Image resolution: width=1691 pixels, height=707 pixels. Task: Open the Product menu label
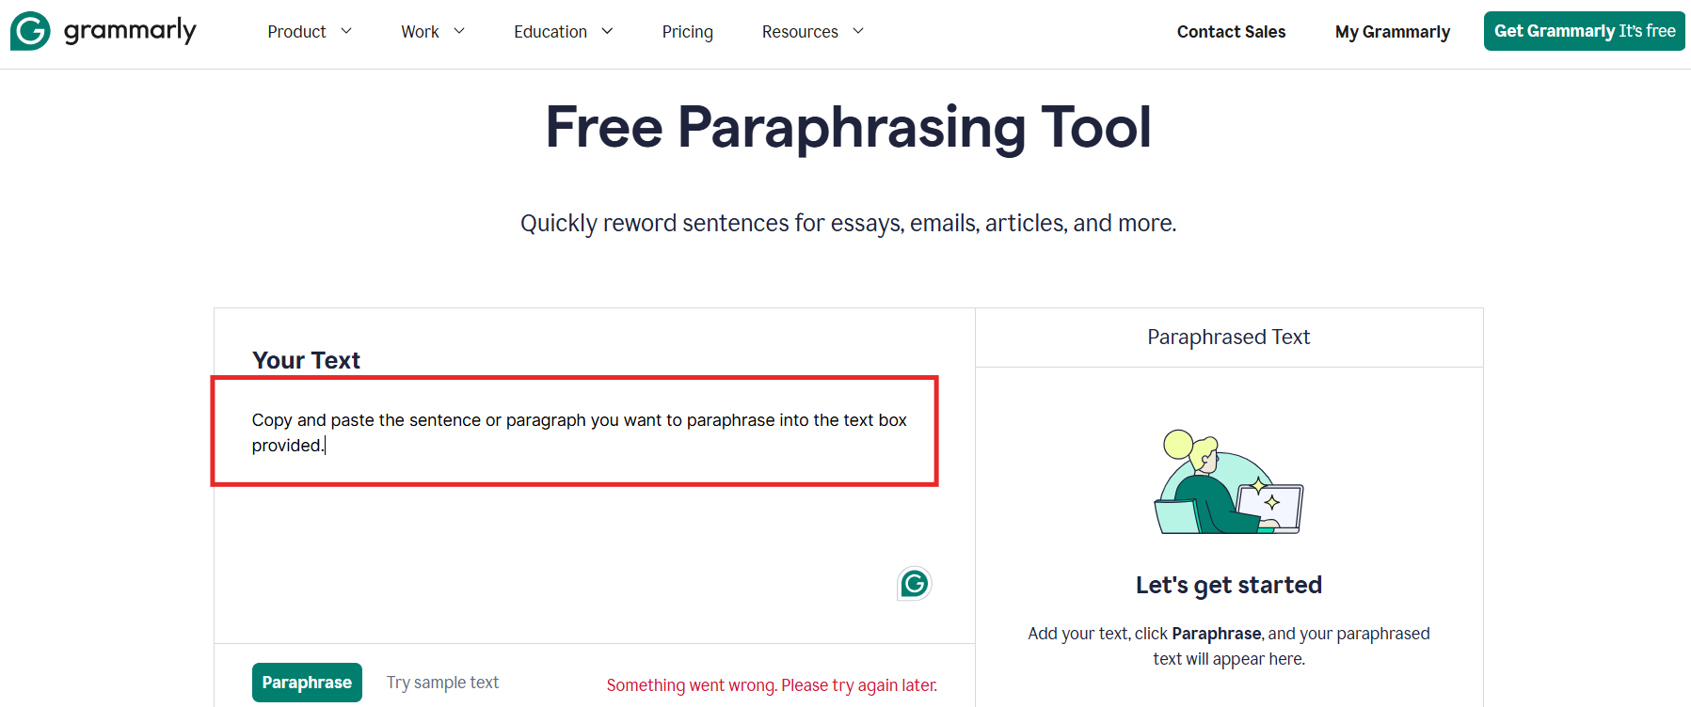pyautogui.click(x=296, y=32)
